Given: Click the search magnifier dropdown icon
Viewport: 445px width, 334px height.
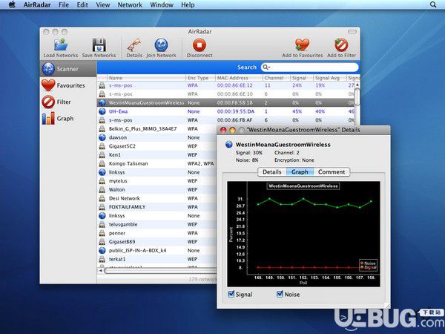Looking at the screenshot, I should (x=266, y=68).
